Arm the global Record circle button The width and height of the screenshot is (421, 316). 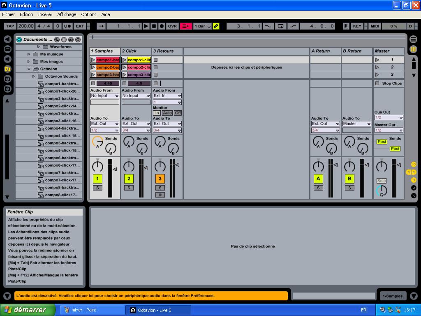click(x=162, y=26)
